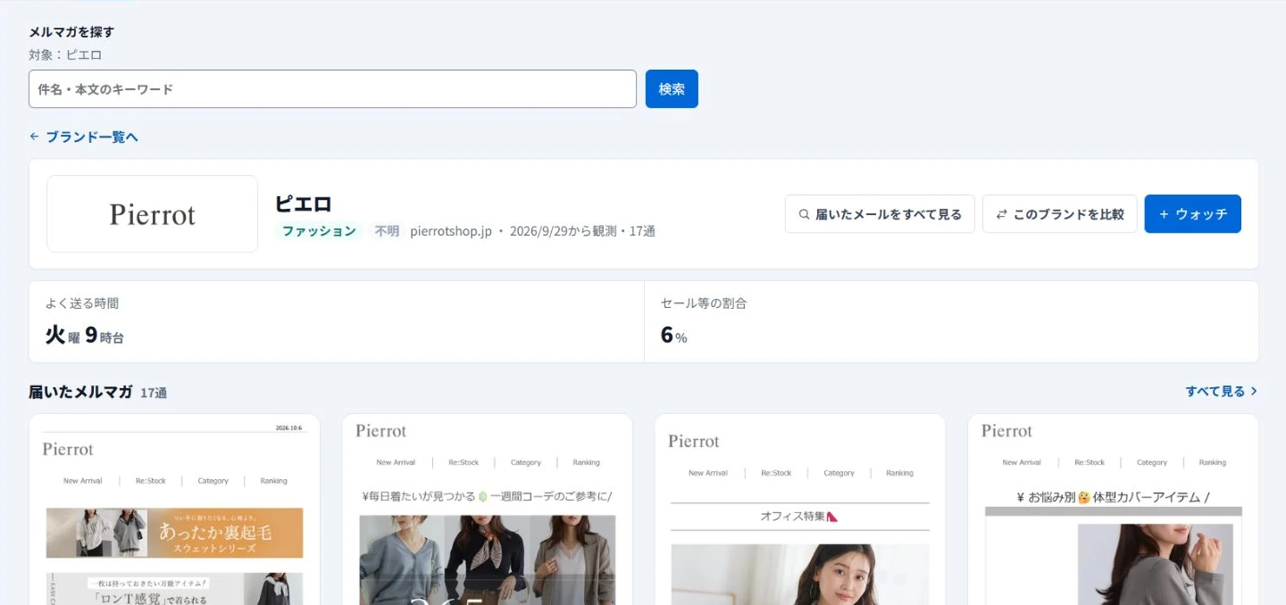
Task: Open すべて見る link for newsletters
Action: click(1222, 391)
